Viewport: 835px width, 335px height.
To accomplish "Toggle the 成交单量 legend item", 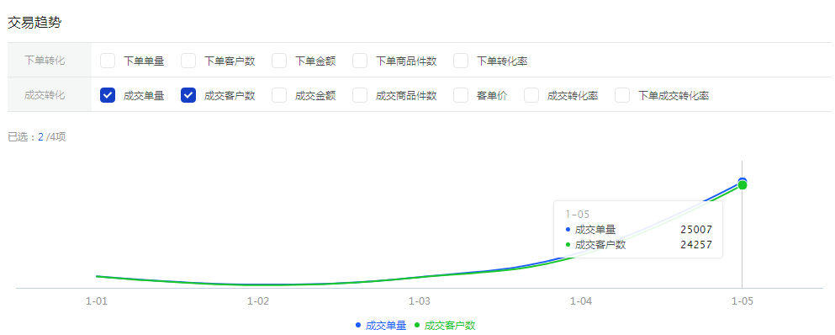I will [381, 326].
